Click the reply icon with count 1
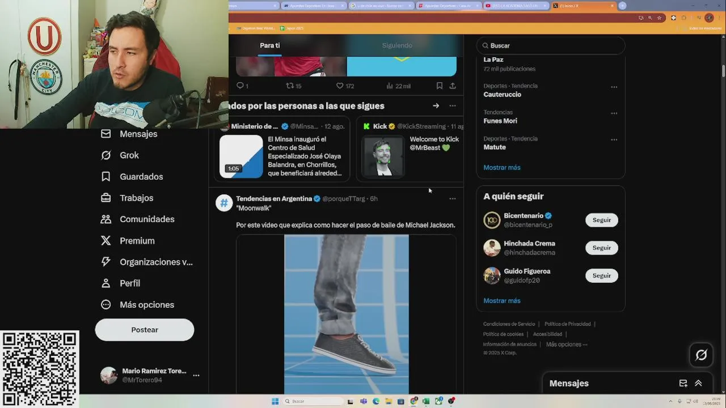Viewport: 726px width, 408px height. point(242,86)
